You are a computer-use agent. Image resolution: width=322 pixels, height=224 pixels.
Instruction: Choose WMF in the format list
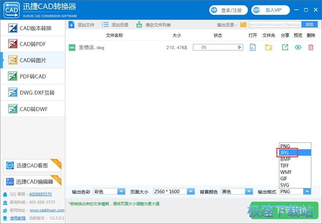coord(295,172)
